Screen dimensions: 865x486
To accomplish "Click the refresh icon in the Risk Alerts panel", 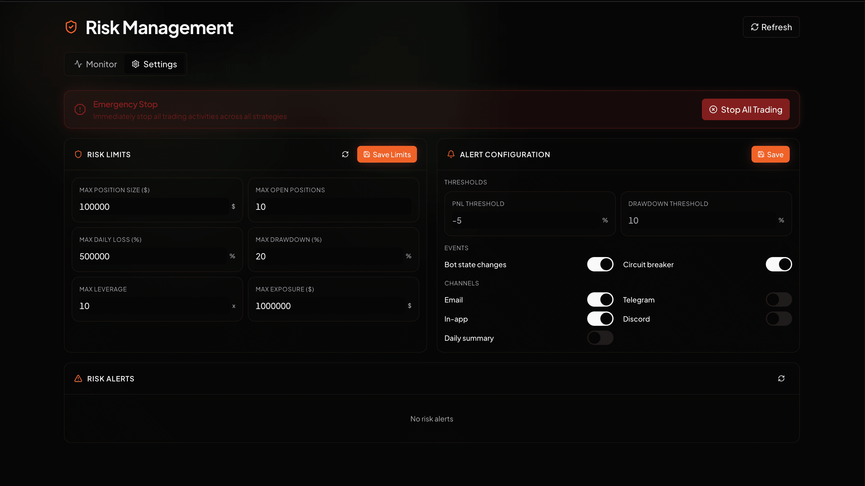I will click(781, 378).
